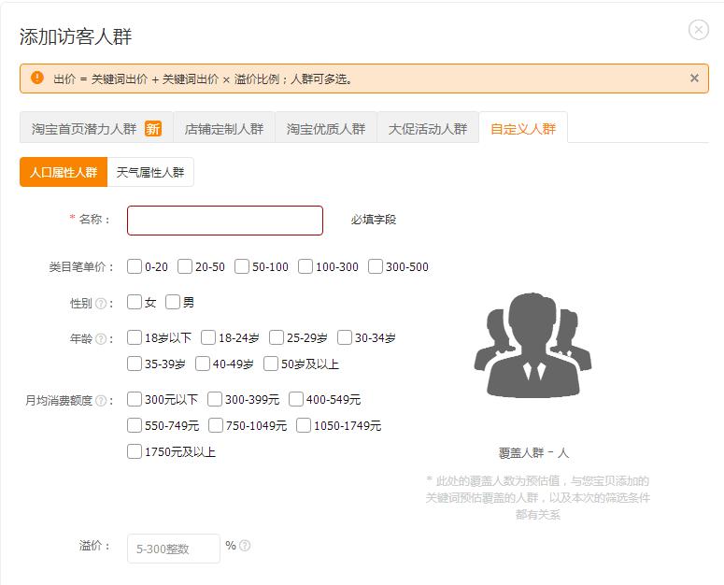Switch to 店铺定制人群 tab

224,129
